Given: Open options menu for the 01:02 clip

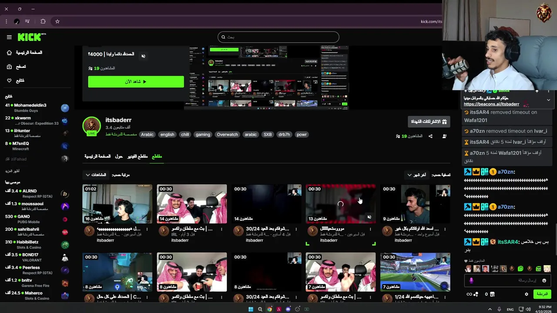Looking at the screenshot, I should 147,229.
